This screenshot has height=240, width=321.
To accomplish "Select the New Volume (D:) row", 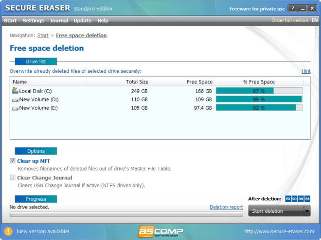I will coord(160,99).
